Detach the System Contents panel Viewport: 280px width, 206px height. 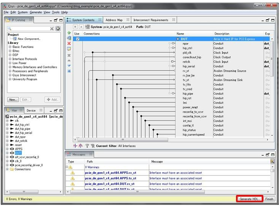tap(267, 20)
